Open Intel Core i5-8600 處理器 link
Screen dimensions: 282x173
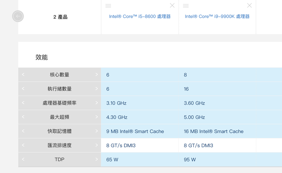click(x=140, y=17)
